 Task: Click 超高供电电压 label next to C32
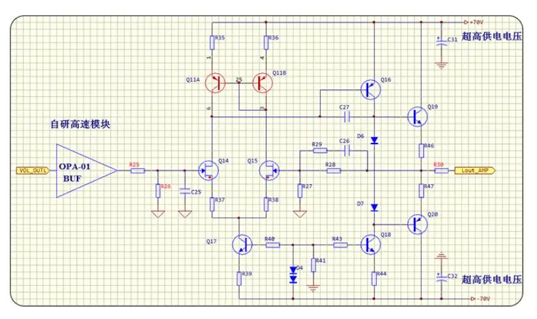coord(492,279)
